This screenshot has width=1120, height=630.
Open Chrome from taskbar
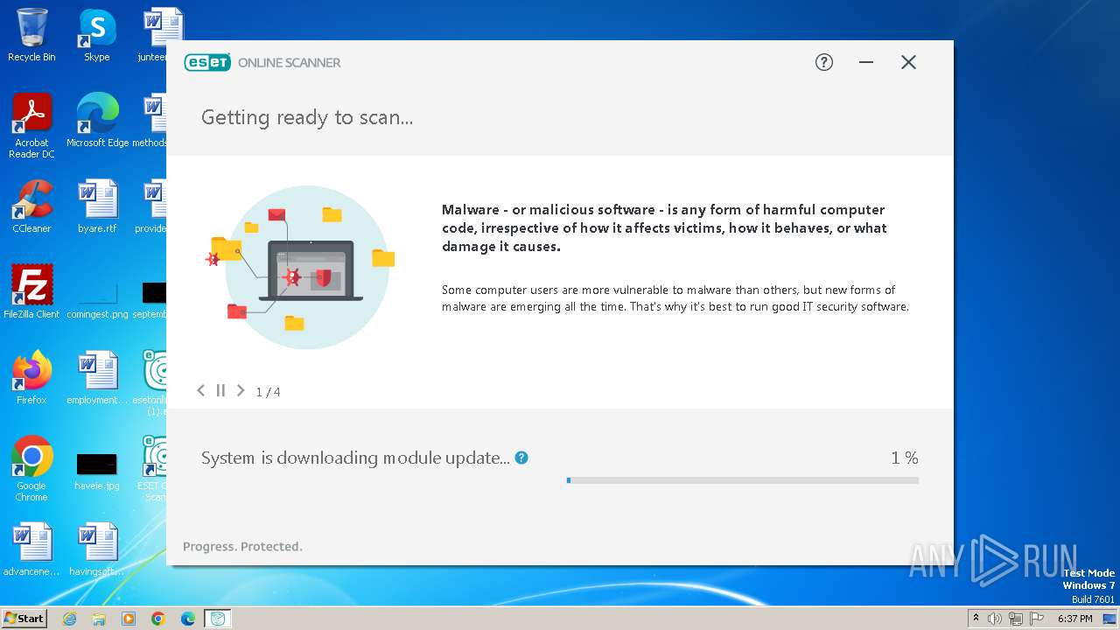coord(158,619)
